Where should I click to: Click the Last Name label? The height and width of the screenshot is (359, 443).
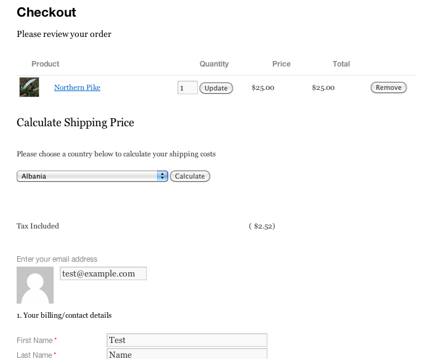click(35, 355)
